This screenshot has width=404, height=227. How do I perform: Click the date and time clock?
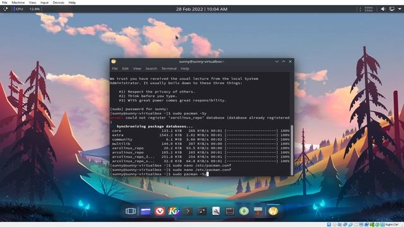pos(202,9)
